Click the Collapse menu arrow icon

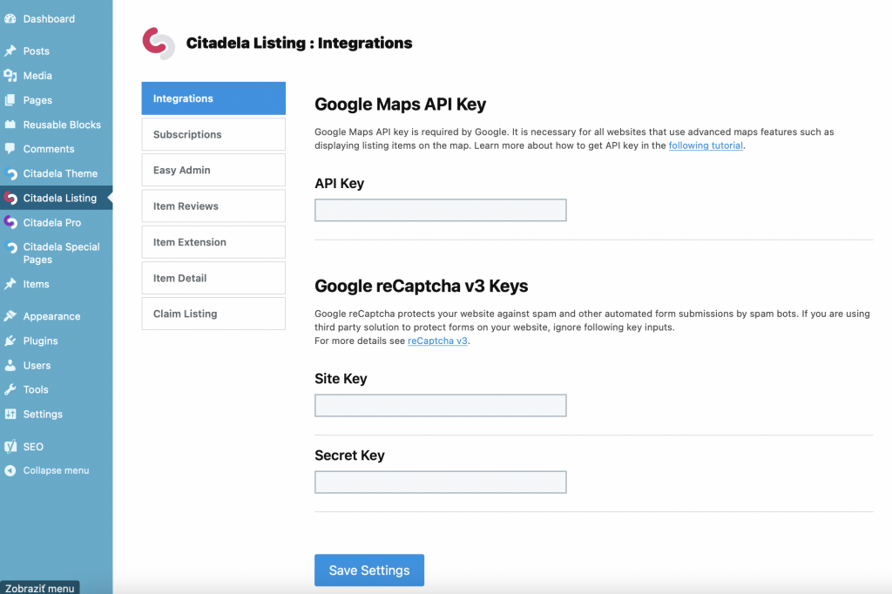click(x=10, y=470)
